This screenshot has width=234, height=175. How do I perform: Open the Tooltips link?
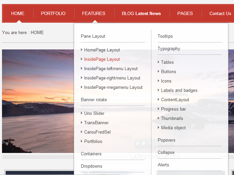(165, 36)
